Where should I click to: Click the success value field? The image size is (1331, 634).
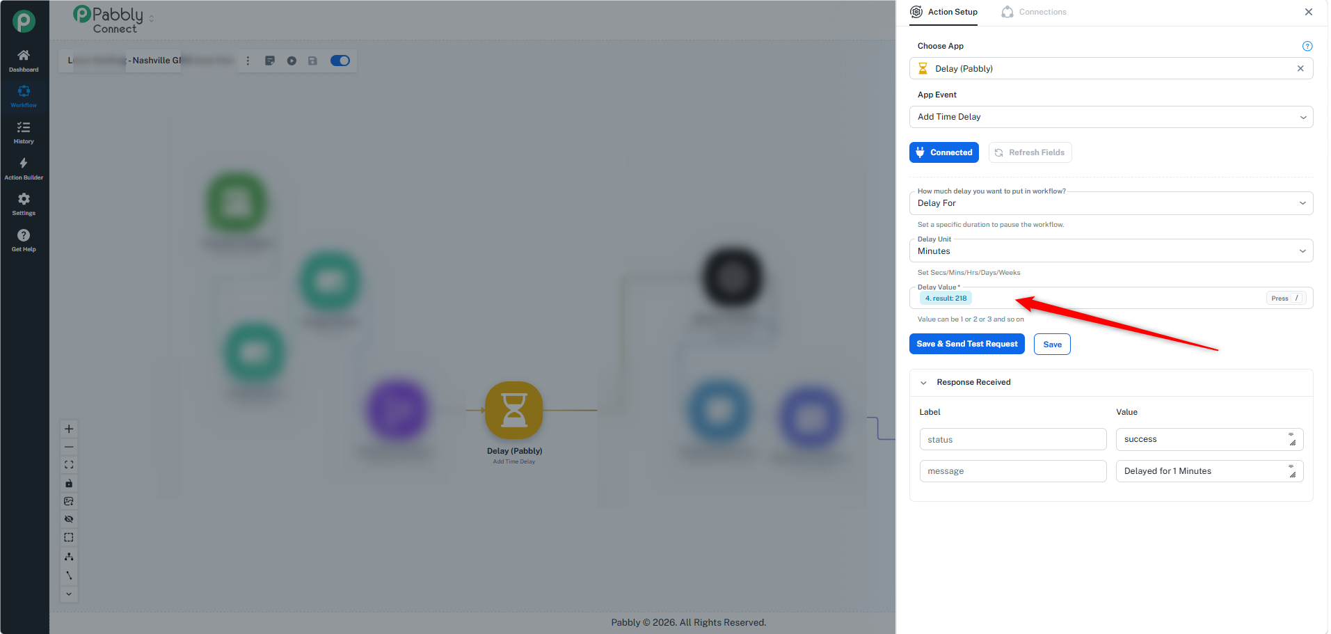(1210, 440)
